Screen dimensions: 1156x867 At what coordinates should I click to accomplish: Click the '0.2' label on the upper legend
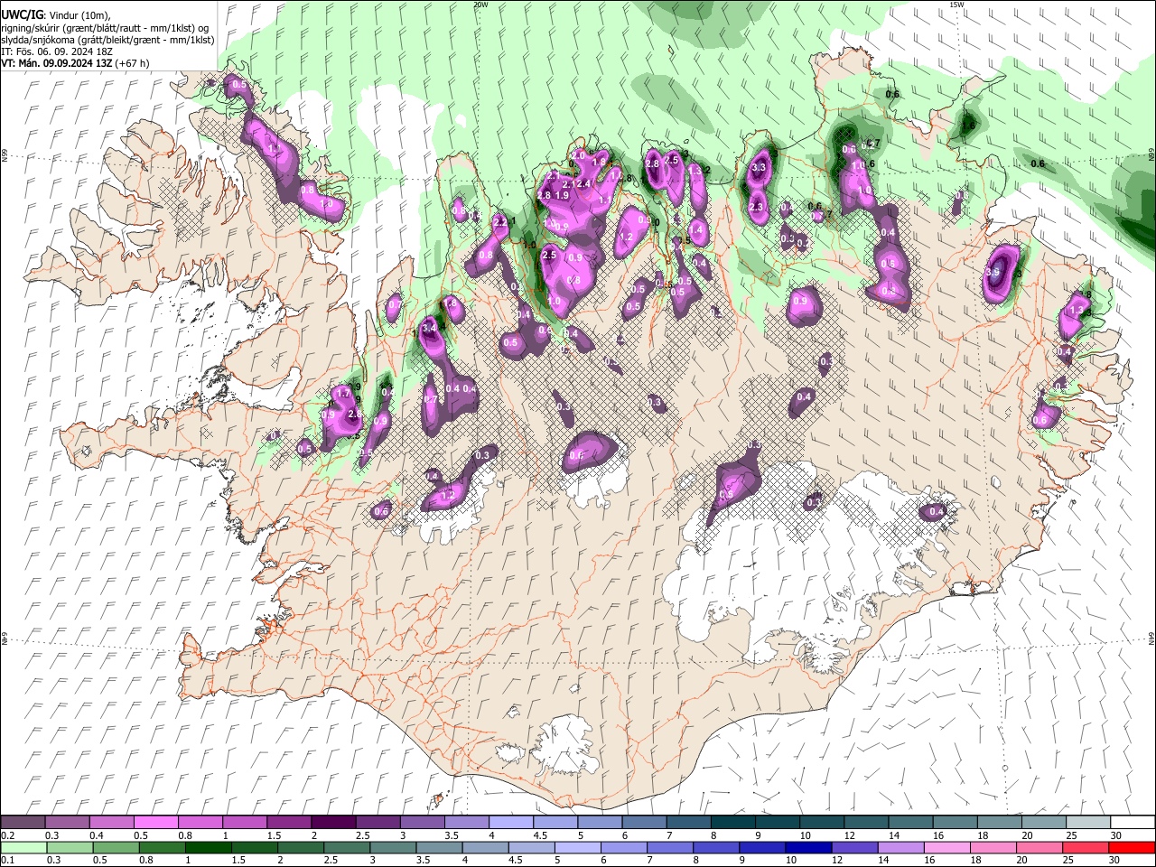(6, 835)
